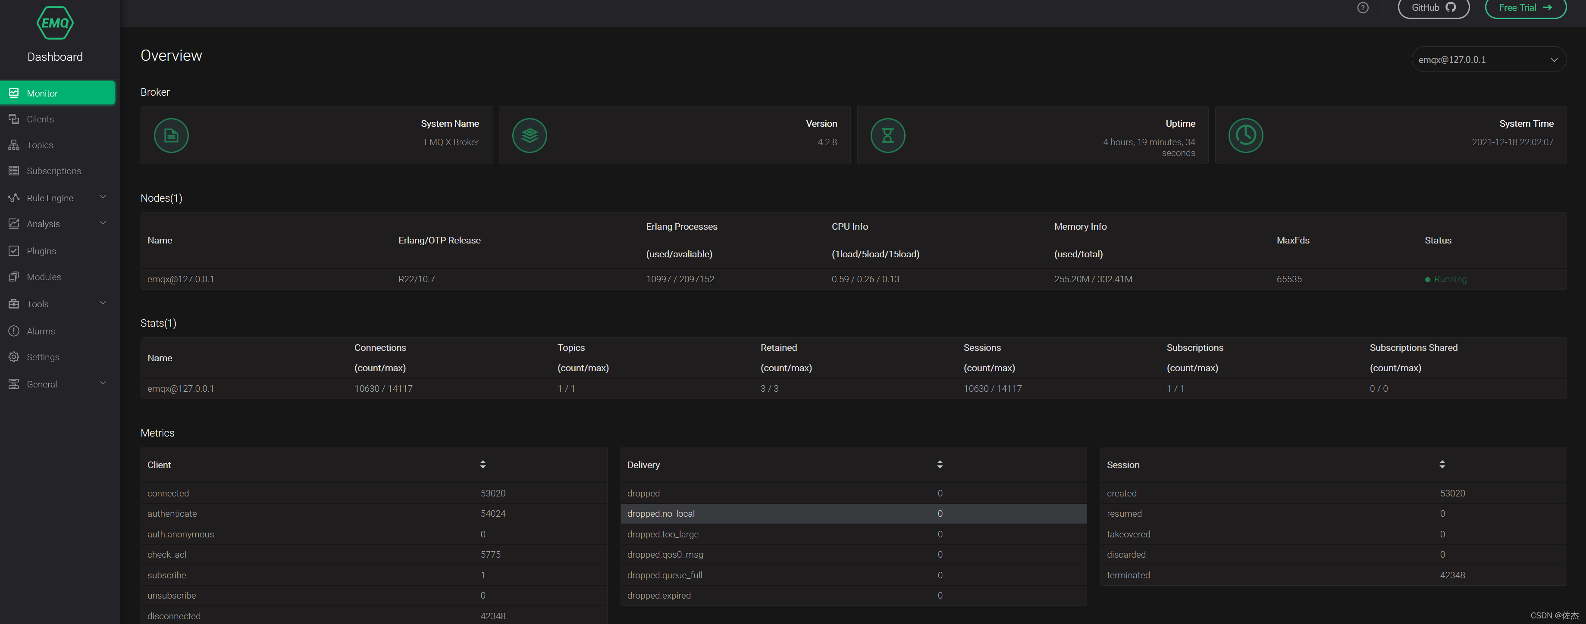Screen dimensions: 1586x624
Task: Open the node selector emqx@127.0.0.1 dropdown
Action: (x=1488, y=59)
